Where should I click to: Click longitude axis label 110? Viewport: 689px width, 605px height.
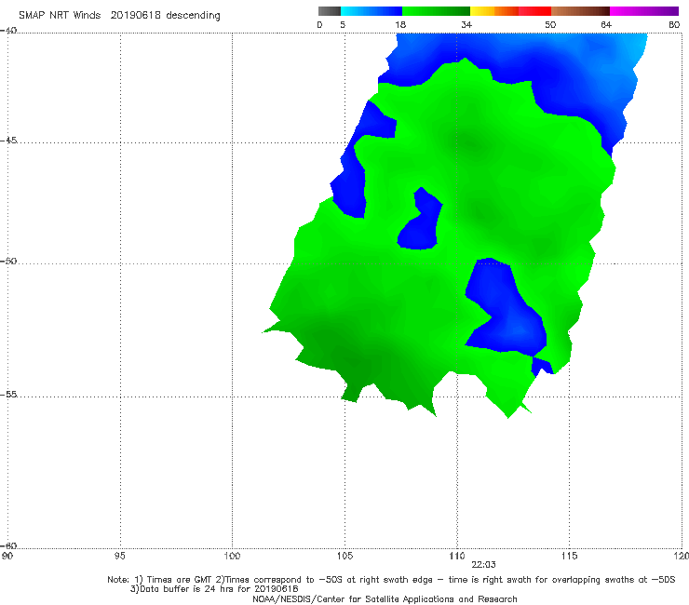(x=457, y=557)
